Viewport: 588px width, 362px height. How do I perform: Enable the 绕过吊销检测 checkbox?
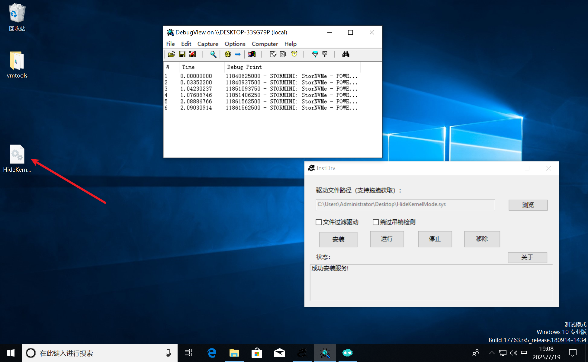tap(376, 222)
